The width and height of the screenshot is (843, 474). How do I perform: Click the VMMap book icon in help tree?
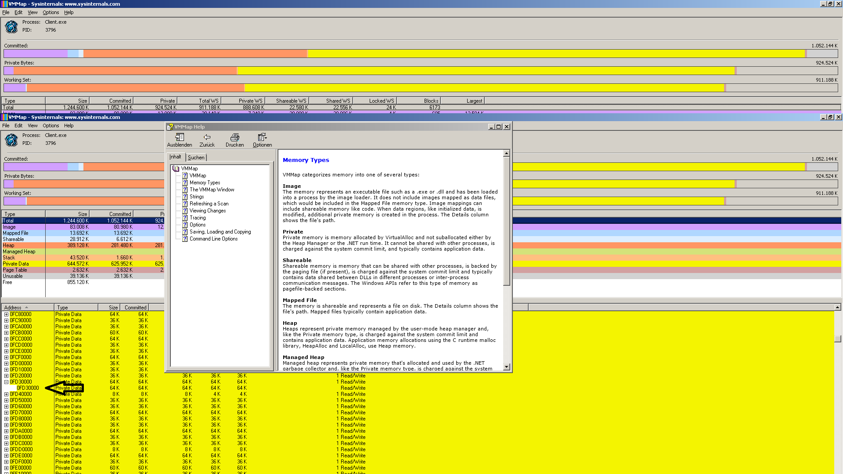coord(176,169)
